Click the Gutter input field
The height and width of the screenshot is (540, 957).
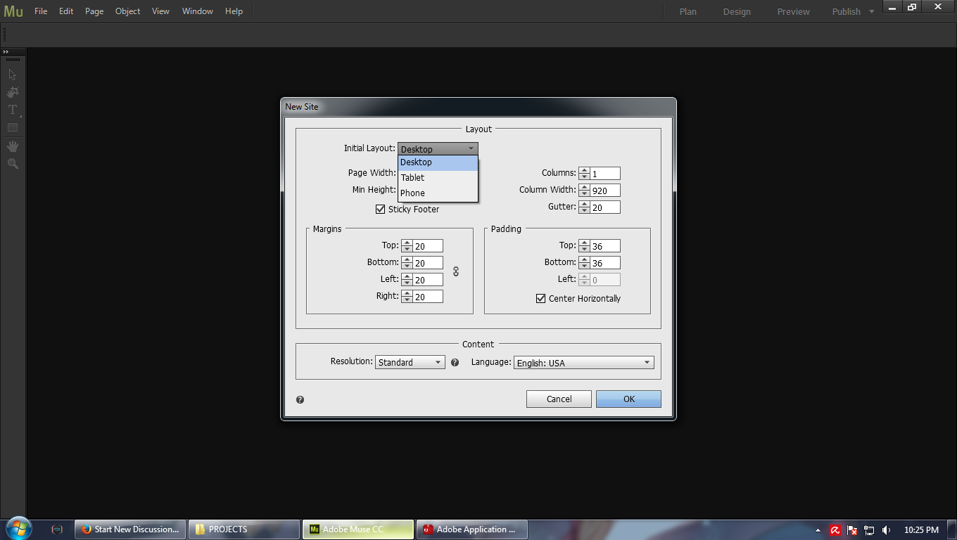[x=605, y=207]
